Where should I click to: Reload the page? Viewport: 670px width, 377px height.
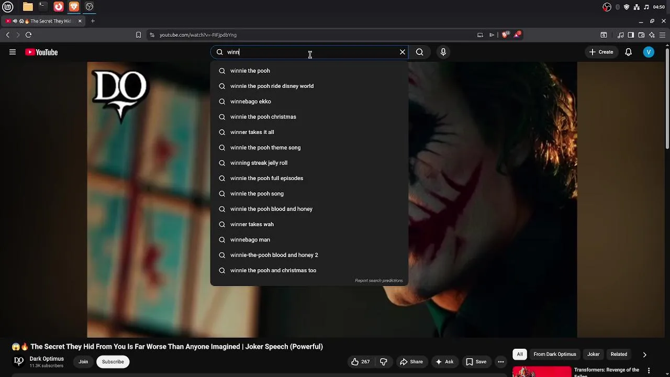(28, 35)
